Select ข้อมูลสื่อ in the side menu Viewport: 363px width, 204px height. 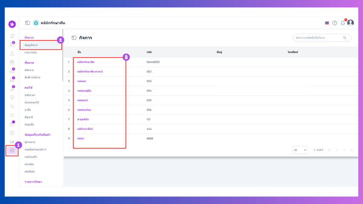pos(29,125)
